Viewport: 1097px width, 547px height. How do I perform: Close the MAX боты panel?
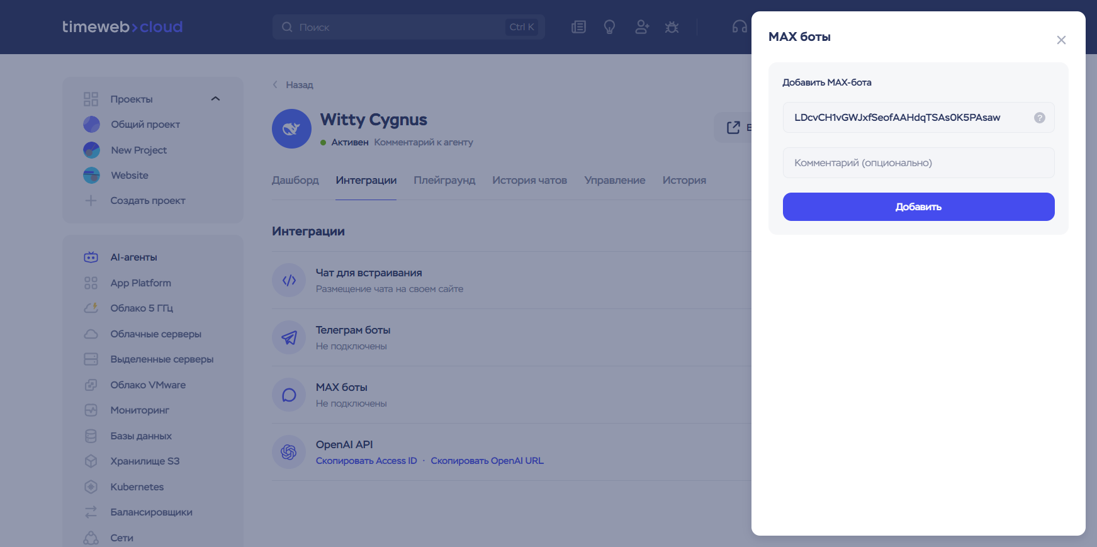click(1061, 40)
